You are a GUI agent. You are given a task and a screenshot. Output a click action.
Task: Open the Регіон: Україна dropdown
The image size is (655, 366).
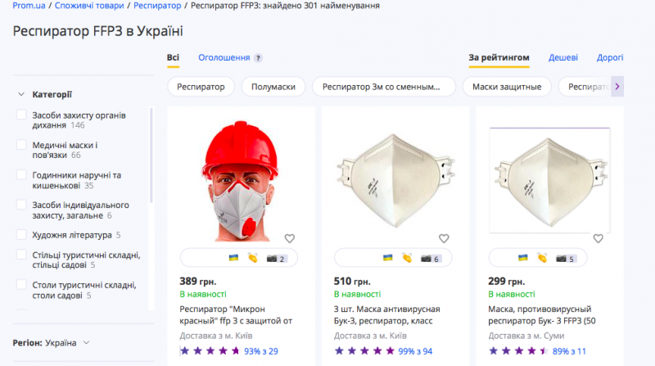[52, 342]
